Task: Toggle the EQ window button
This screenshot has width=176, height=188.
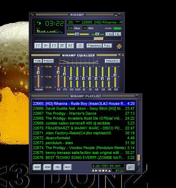Action: coord(109,34)
